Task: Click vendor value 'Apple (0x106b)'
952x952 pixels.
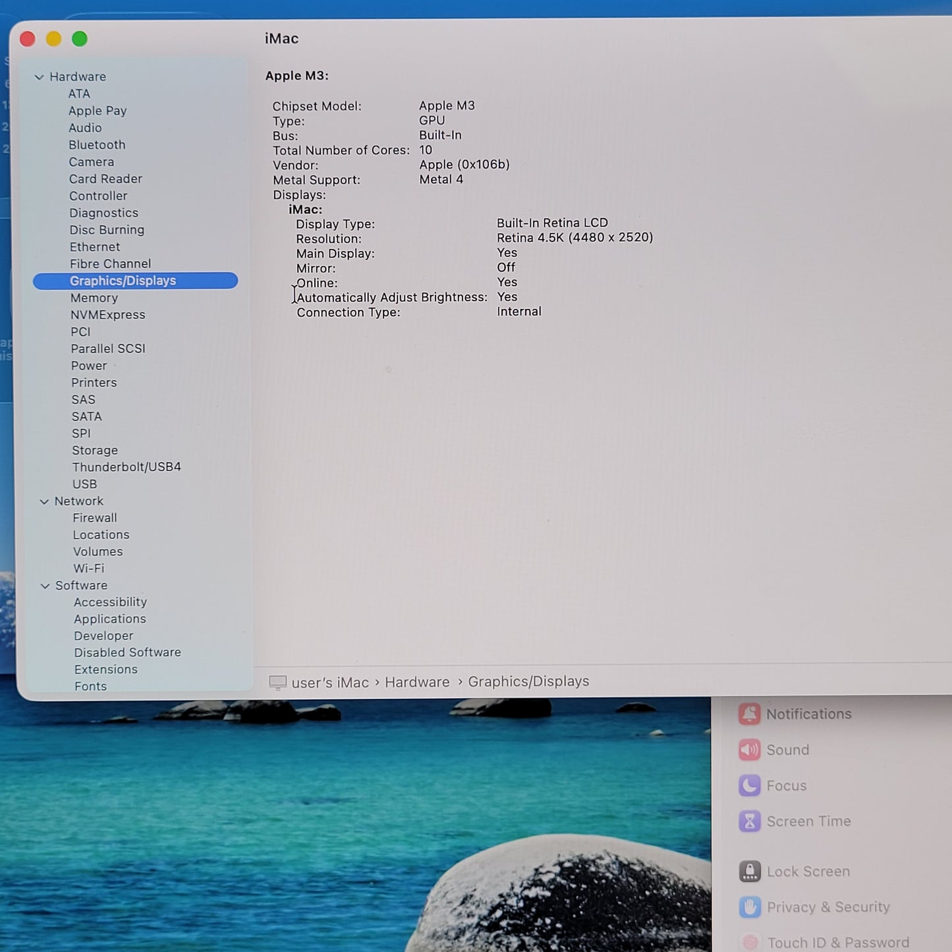Action: tap(464, 165)
